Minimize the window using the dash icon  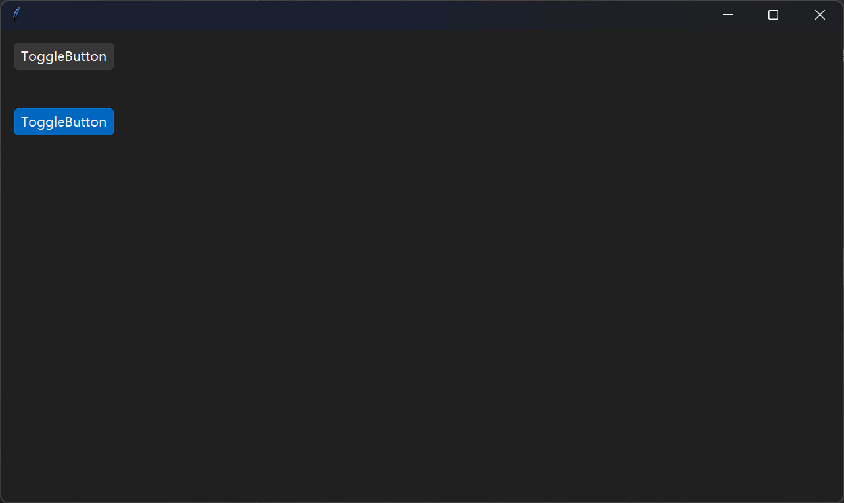point(728,15)
